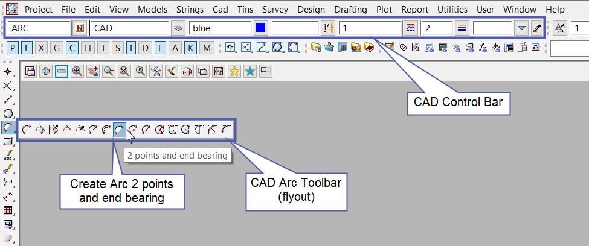Click the plus zoom-in button on view toolbar
The height and width of the screenshot is (246, 589).
(46, 71)
